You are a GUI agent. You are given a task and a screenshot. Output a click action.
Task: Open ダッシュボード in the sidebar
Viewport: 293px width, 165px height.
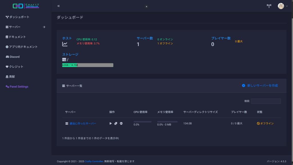click(19, 17)
